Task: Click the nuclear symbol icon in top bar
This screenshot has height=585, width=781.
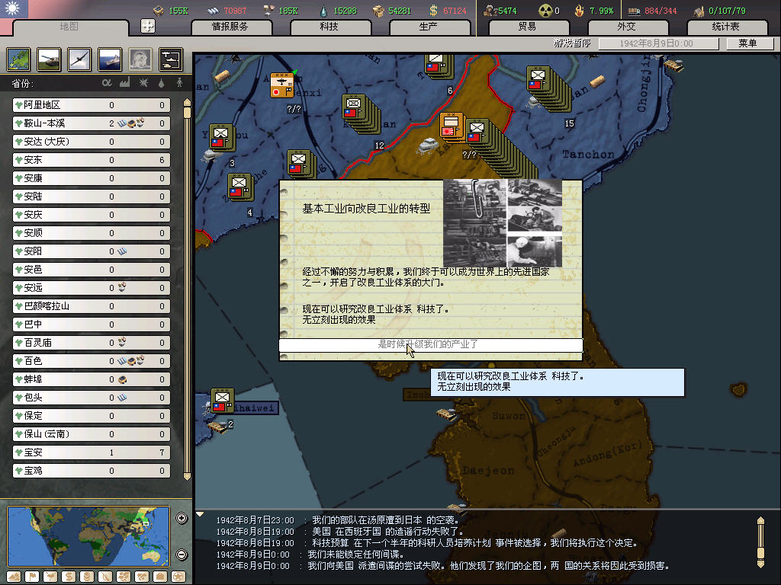Action: [x=545, y=11]
